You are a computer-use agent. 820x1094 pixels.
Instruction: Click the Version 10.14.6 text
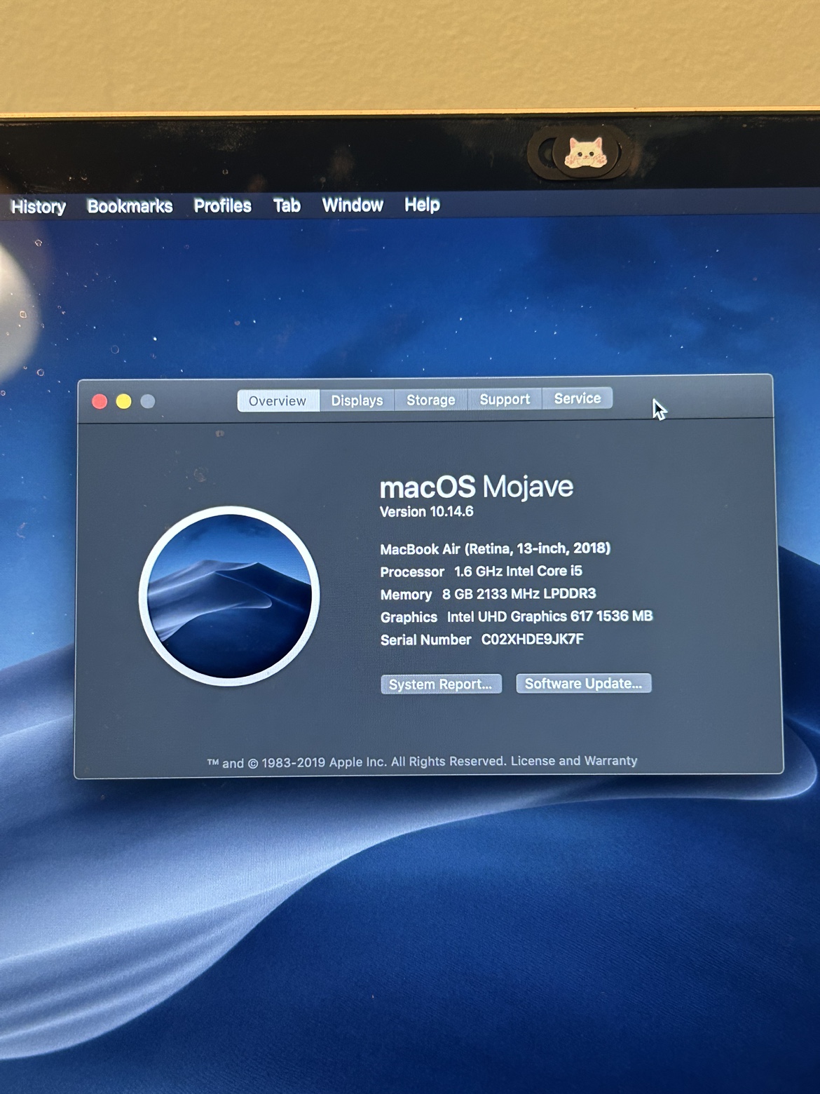[426, 512]
